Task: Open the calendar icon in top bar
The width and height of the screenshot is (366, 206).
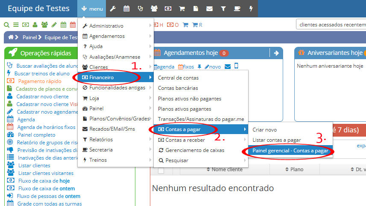Action: tap(126, 9)
